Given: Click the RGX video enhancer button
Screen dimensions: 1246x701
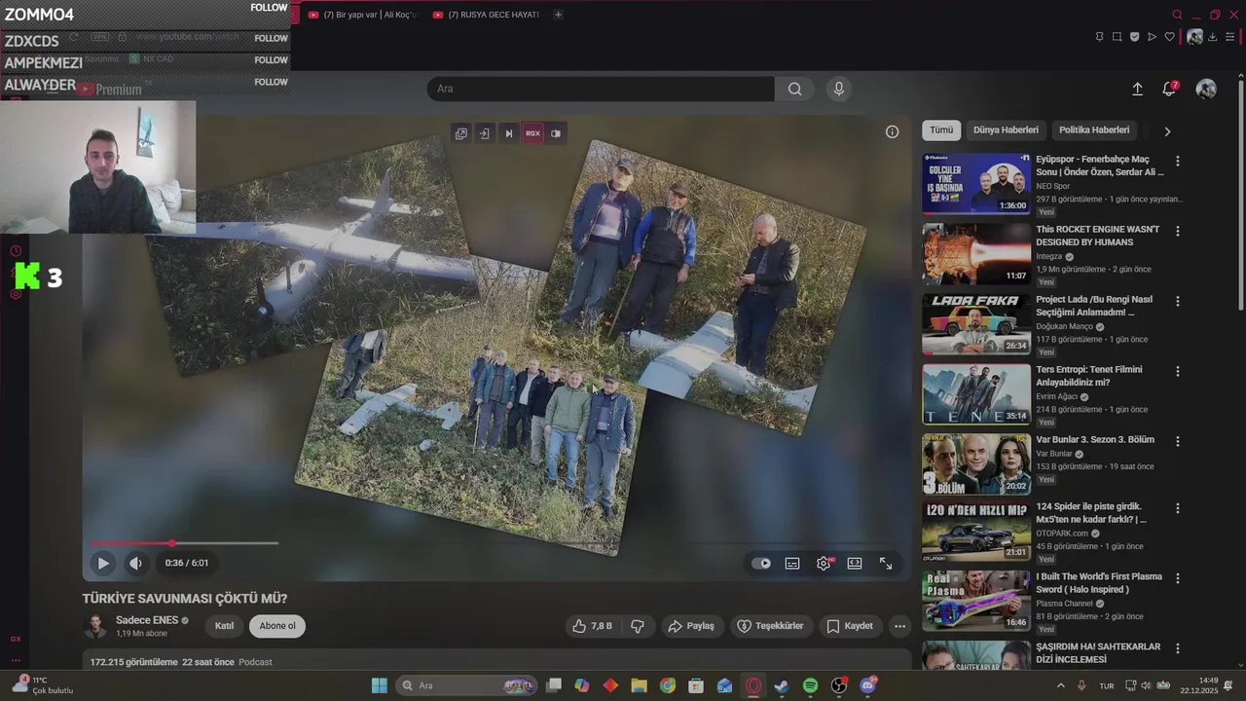Looking at the screenshot, I should tap(532, 133).
